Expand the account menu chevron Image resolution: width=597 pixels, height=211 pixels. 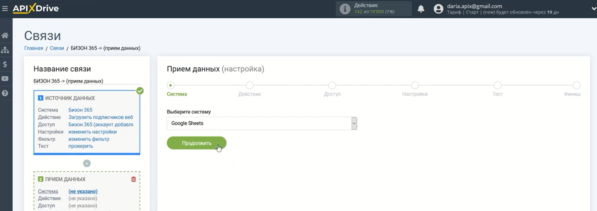click(593, 8)
